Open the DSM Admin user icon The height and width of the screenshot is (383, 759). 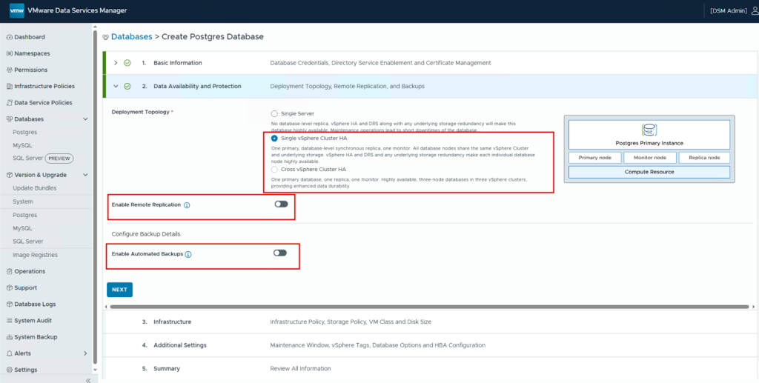(755, 10)
